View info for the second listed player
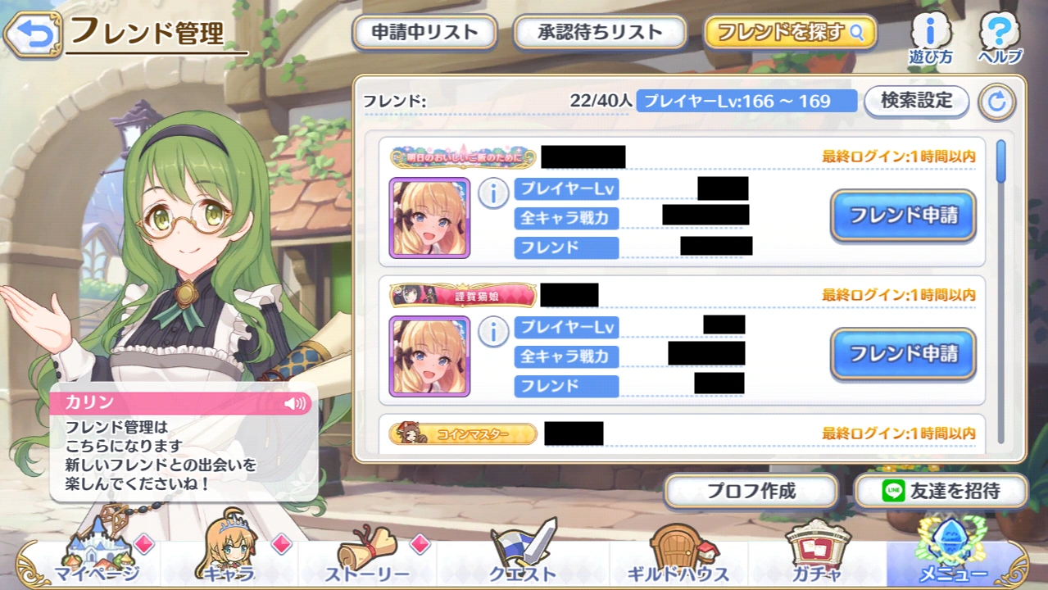Image resolution: width=1048 pixels, height=590 pixels. click(493, 332)
